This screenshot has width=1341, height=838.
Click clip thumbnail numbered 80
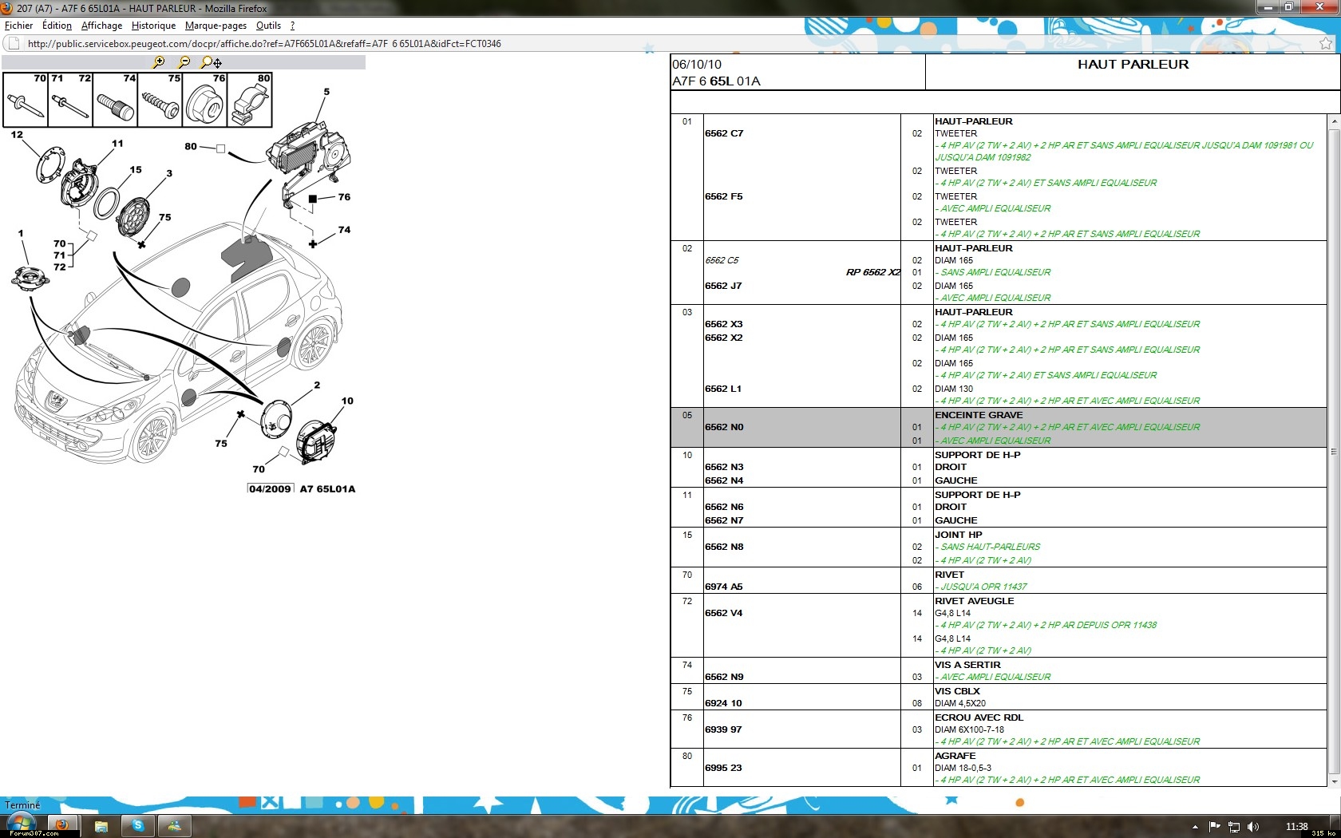[x=250, y=100]
